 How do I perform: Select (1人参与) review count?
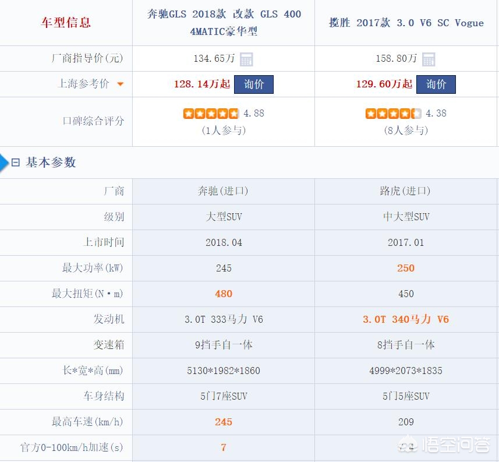pos(224,131)
